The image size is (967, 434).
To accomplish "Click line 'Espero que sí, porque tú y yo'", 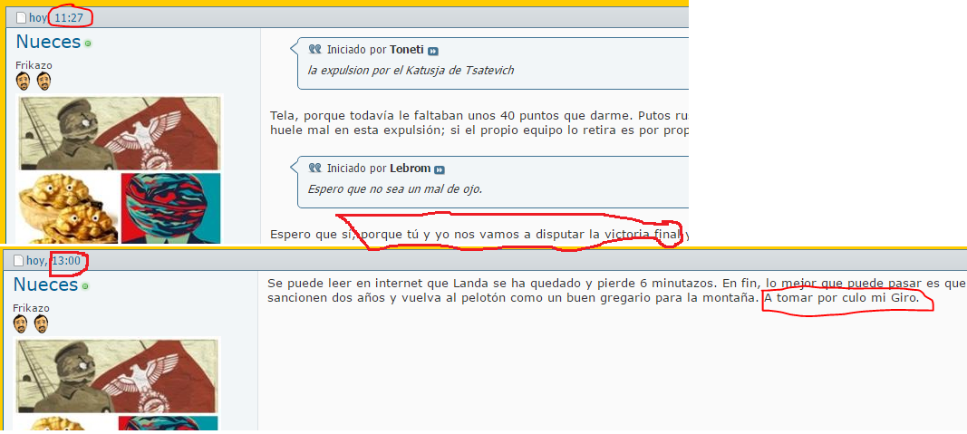I will pyautogui.click(x=479, y=235).
